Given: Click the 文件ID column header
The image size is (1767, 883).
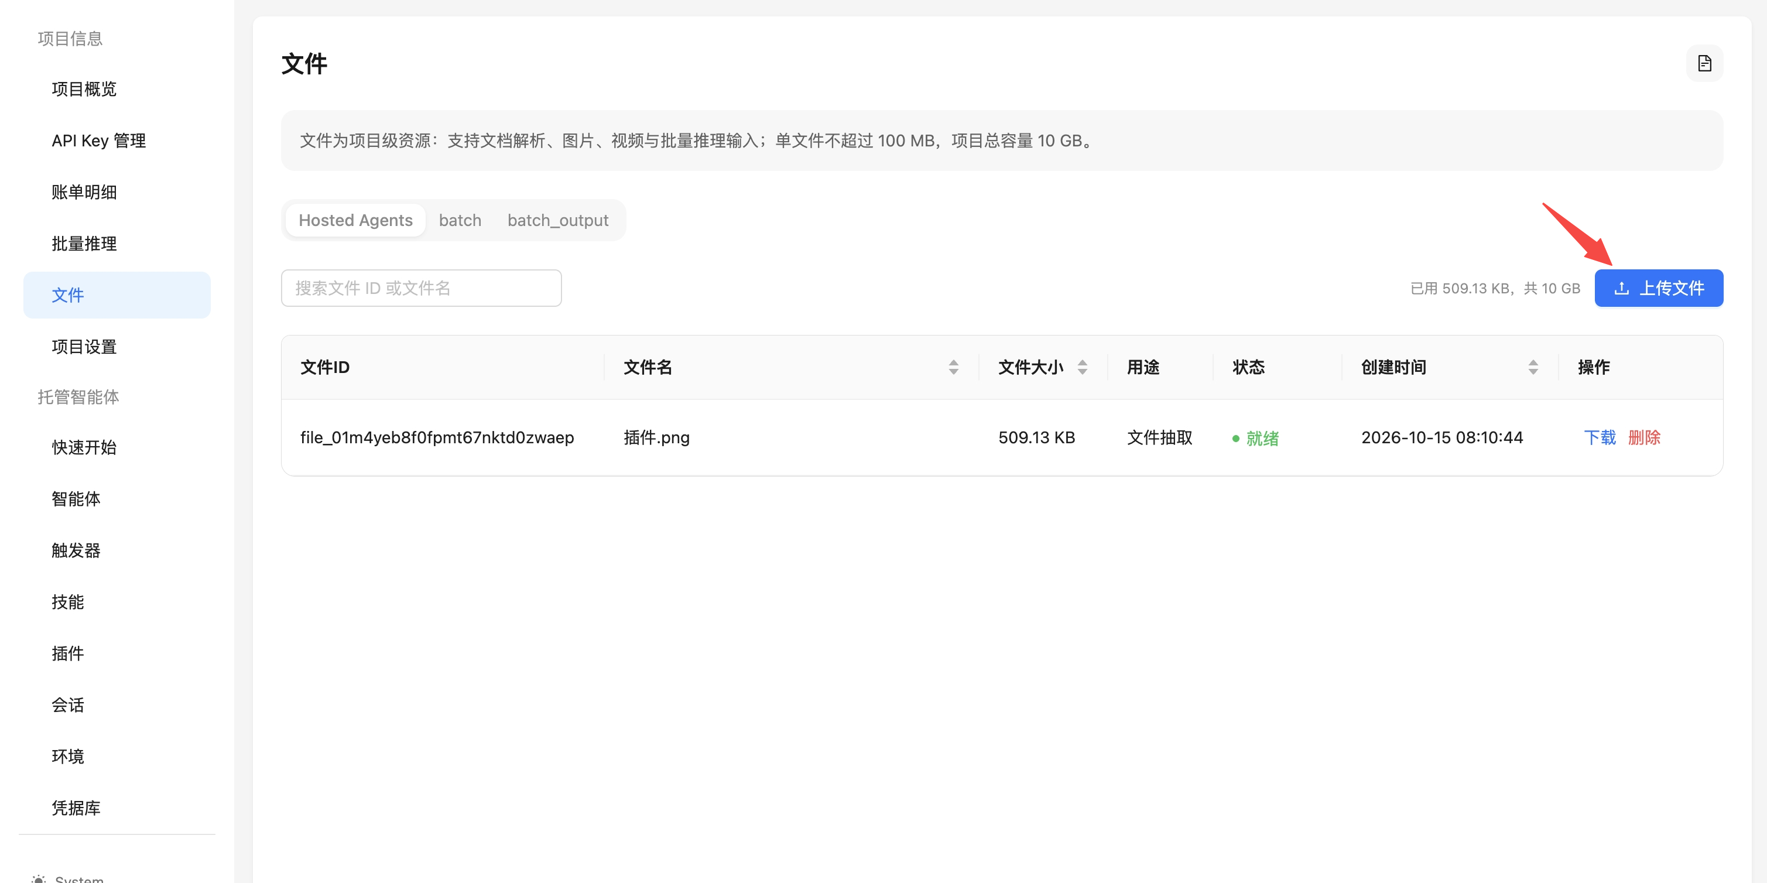Looking at the screenshot, I should pos(325,367).
